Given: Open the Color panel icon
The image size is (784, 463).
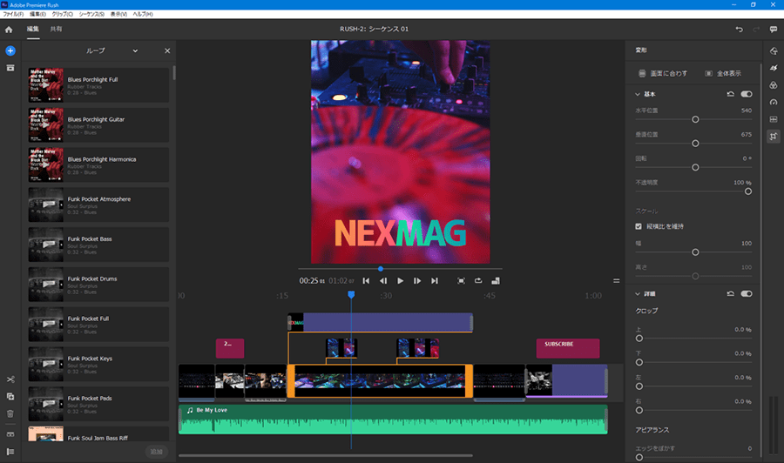Looking at the screenshot, I should click(x=774, y=85).
